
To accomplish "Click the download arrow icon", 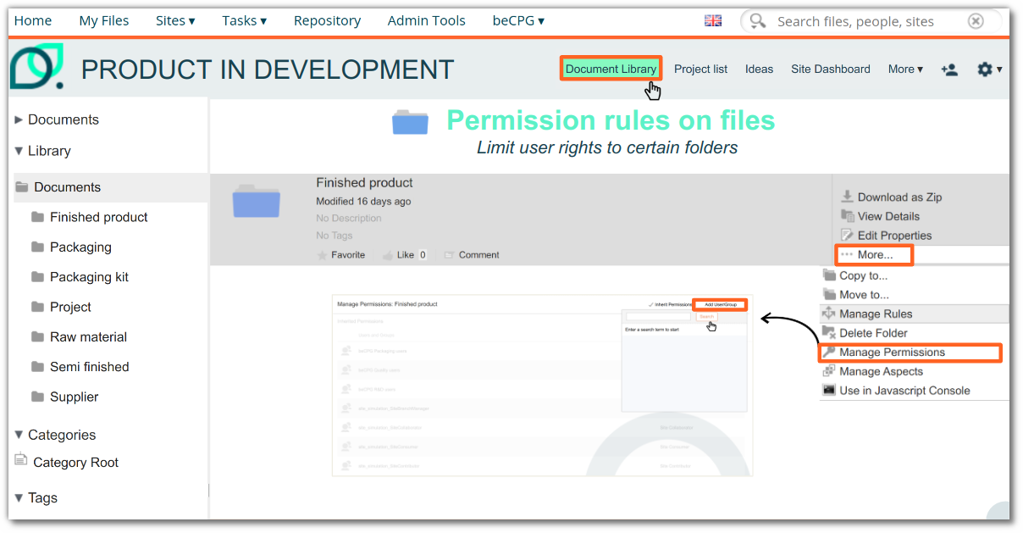I will (847, 197).
